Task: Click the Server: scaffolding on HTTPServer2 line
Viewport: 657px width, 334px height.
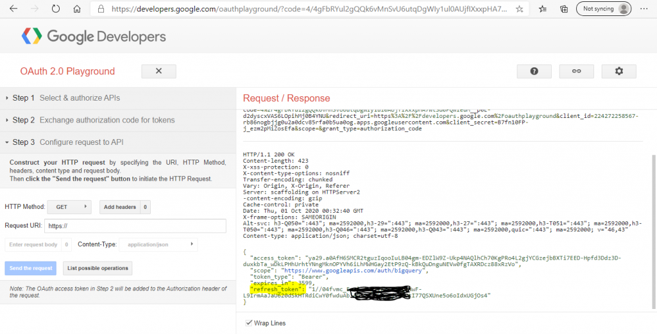Action: click(x=302, y=192)
